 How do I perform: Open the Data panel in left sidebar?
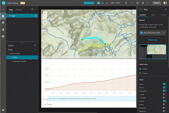click(x=3, y=23)
